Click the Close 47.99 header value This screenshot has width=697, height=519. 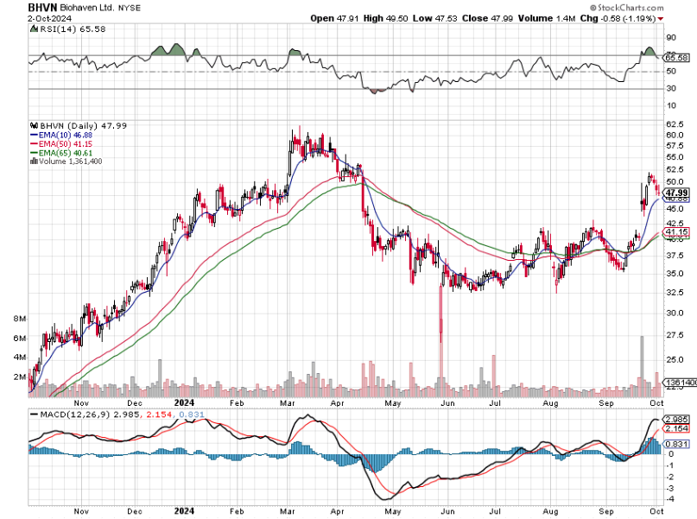[487, 18]
